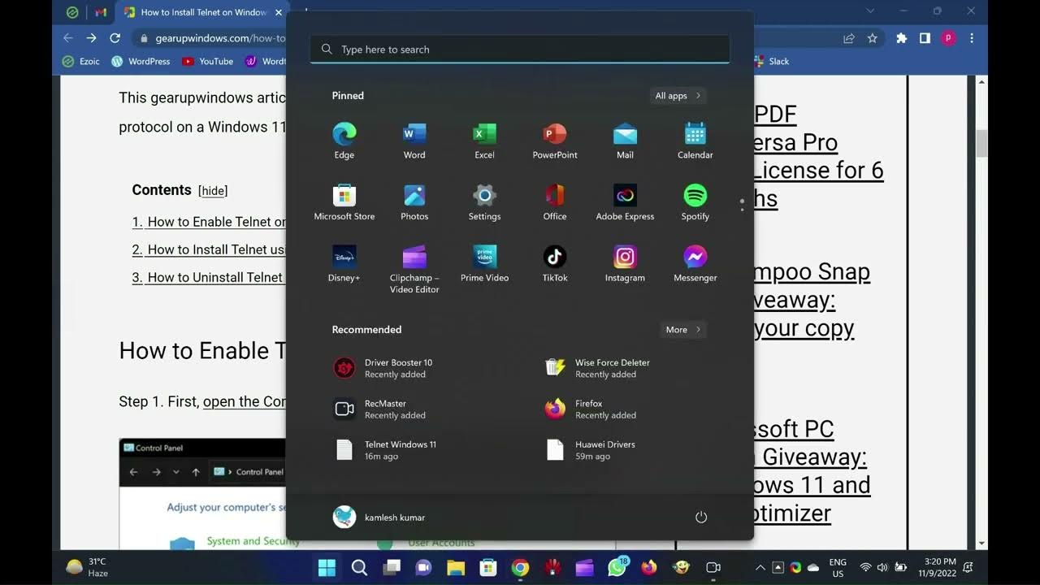Open Spotify from pinned apps
The width and height of the screenshot is (1040, 585).
(x=695, y=202)
